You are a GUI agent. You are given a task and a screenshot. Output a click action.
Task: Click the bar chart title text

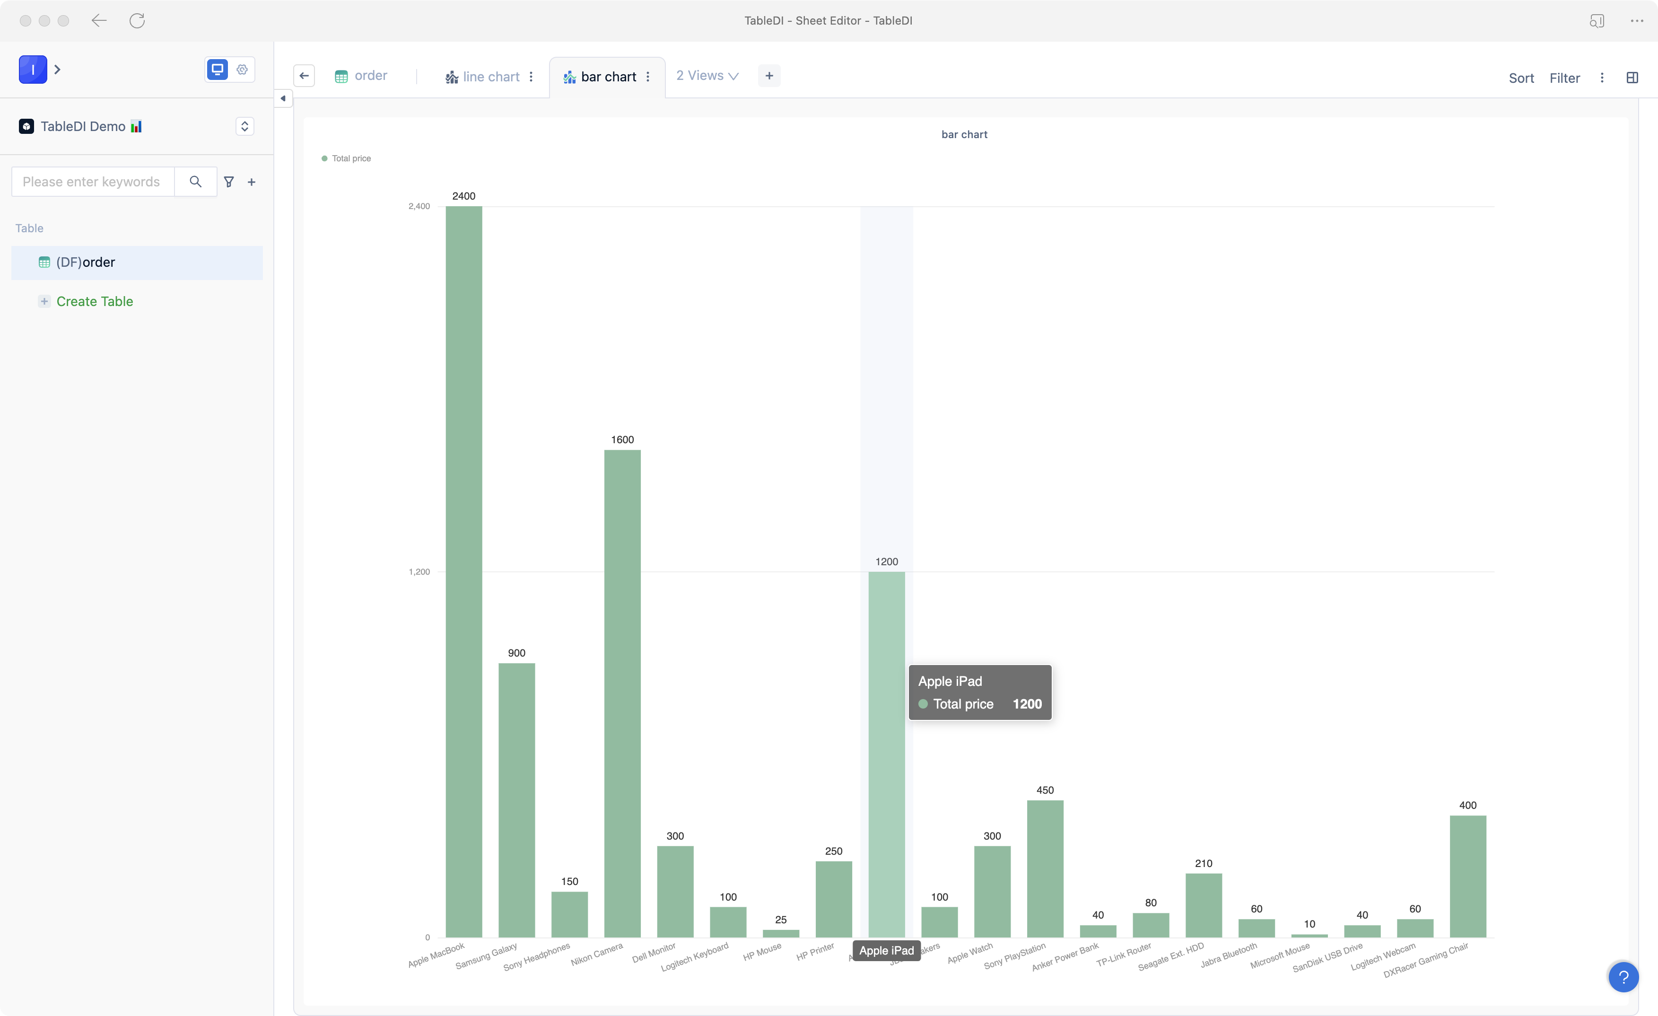tap(964, 135)
